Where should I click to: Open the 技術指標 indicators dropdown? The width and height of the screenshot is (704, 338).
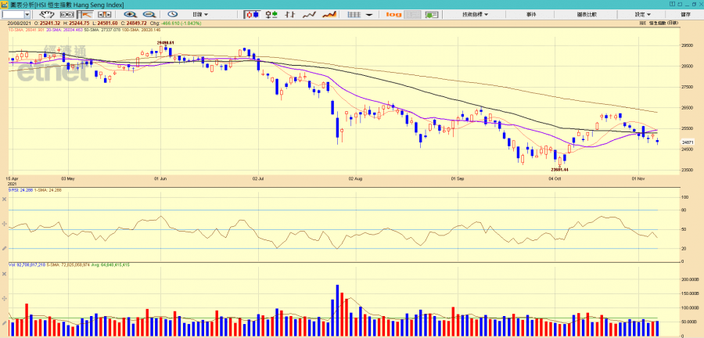pyautogui.click(x=475, y=14)
